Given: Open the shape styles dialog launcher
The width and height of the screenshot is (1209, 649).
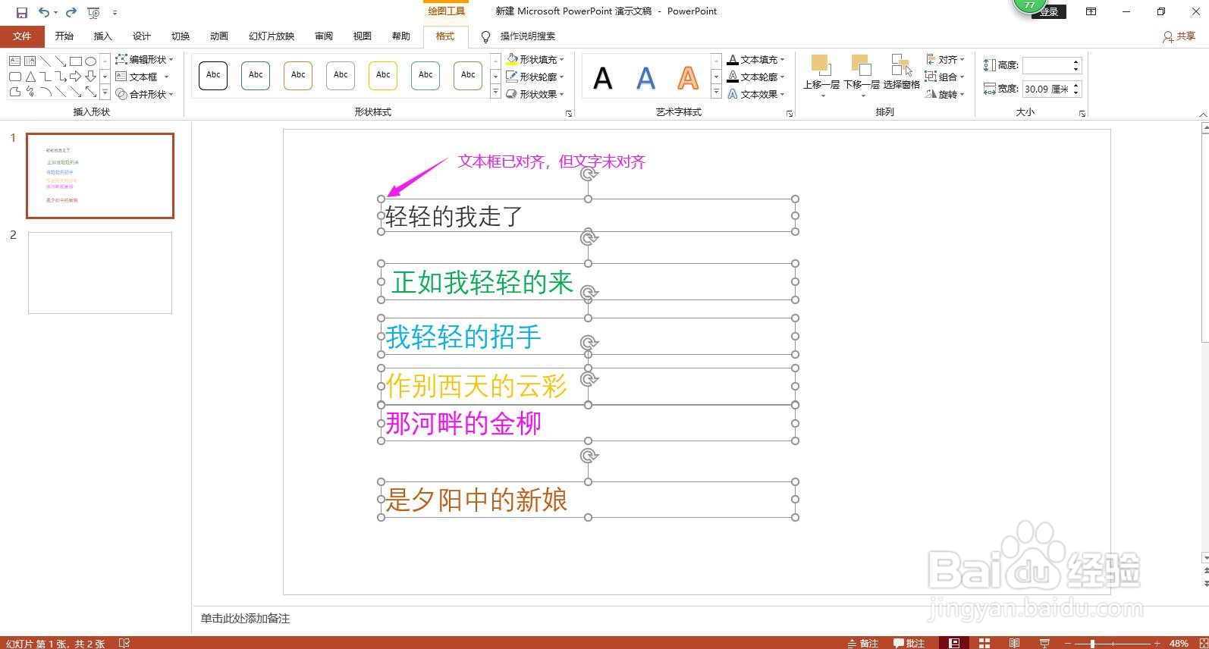Looking at the screenshot, I should point(569,113).
